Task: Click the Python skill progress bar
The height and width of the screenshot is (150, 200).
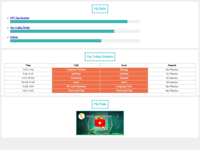Action: click(x=75, y=41)
